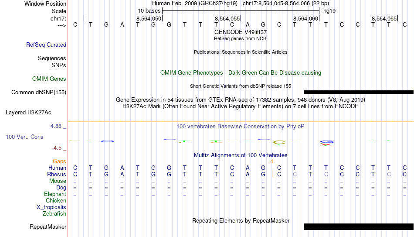Click the 8,564,050 position marker
This screenshot has width=414, height=237.
149,18
